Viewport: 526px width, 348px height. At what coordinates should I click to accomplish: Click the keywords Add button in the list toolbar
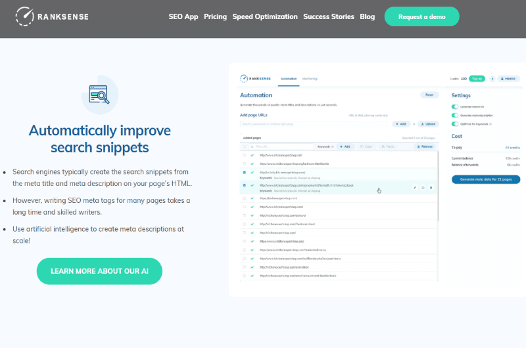point(345,146)
